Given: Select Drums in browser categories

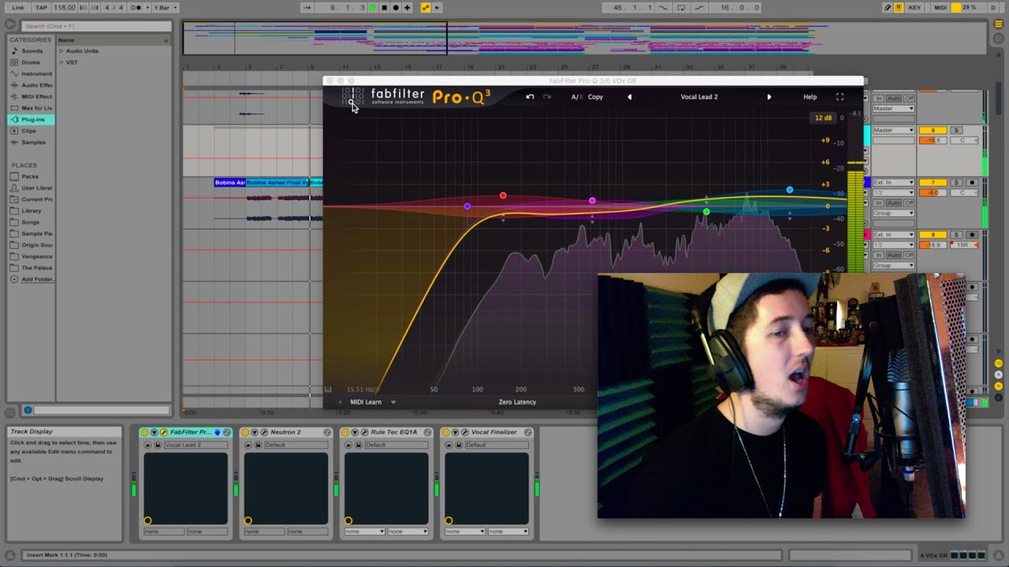Looking at the screenshot, I should point(31,62).
